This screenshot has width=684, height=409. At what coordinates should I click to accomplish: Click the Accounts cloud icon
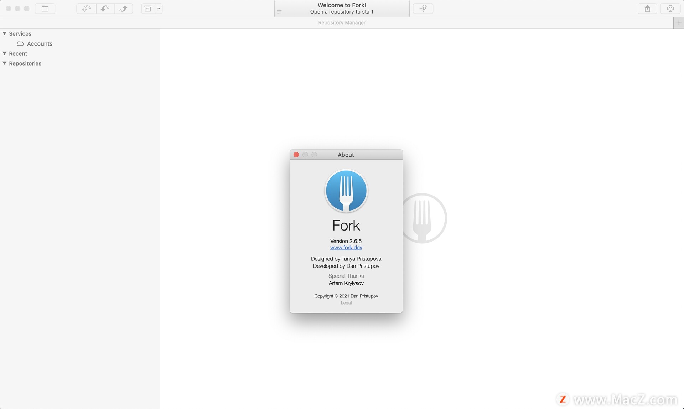click(x=20, y=43)
